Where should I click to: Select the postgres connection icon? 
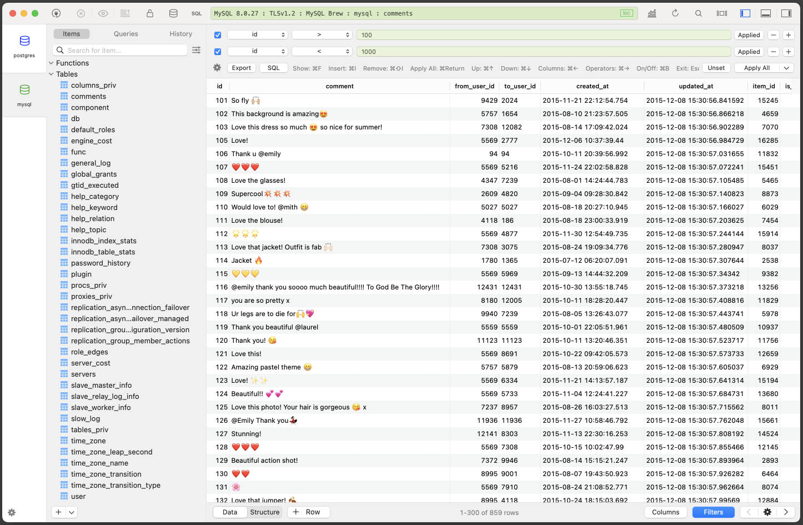coord(24,46)
